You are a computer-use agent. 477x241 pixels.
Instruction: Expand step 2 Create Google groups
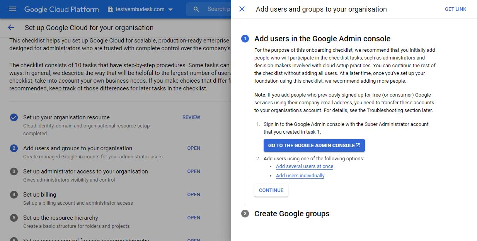tap(292, 214)
